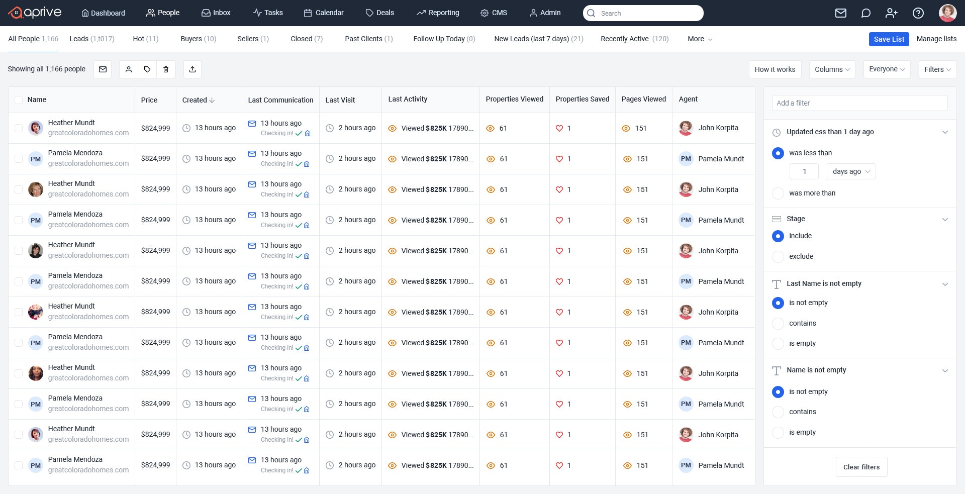This screenshot has width=965, height=494.
Task: Click the first row's email envelope icon
Action: pyautogui.click(x=252, y=123)
